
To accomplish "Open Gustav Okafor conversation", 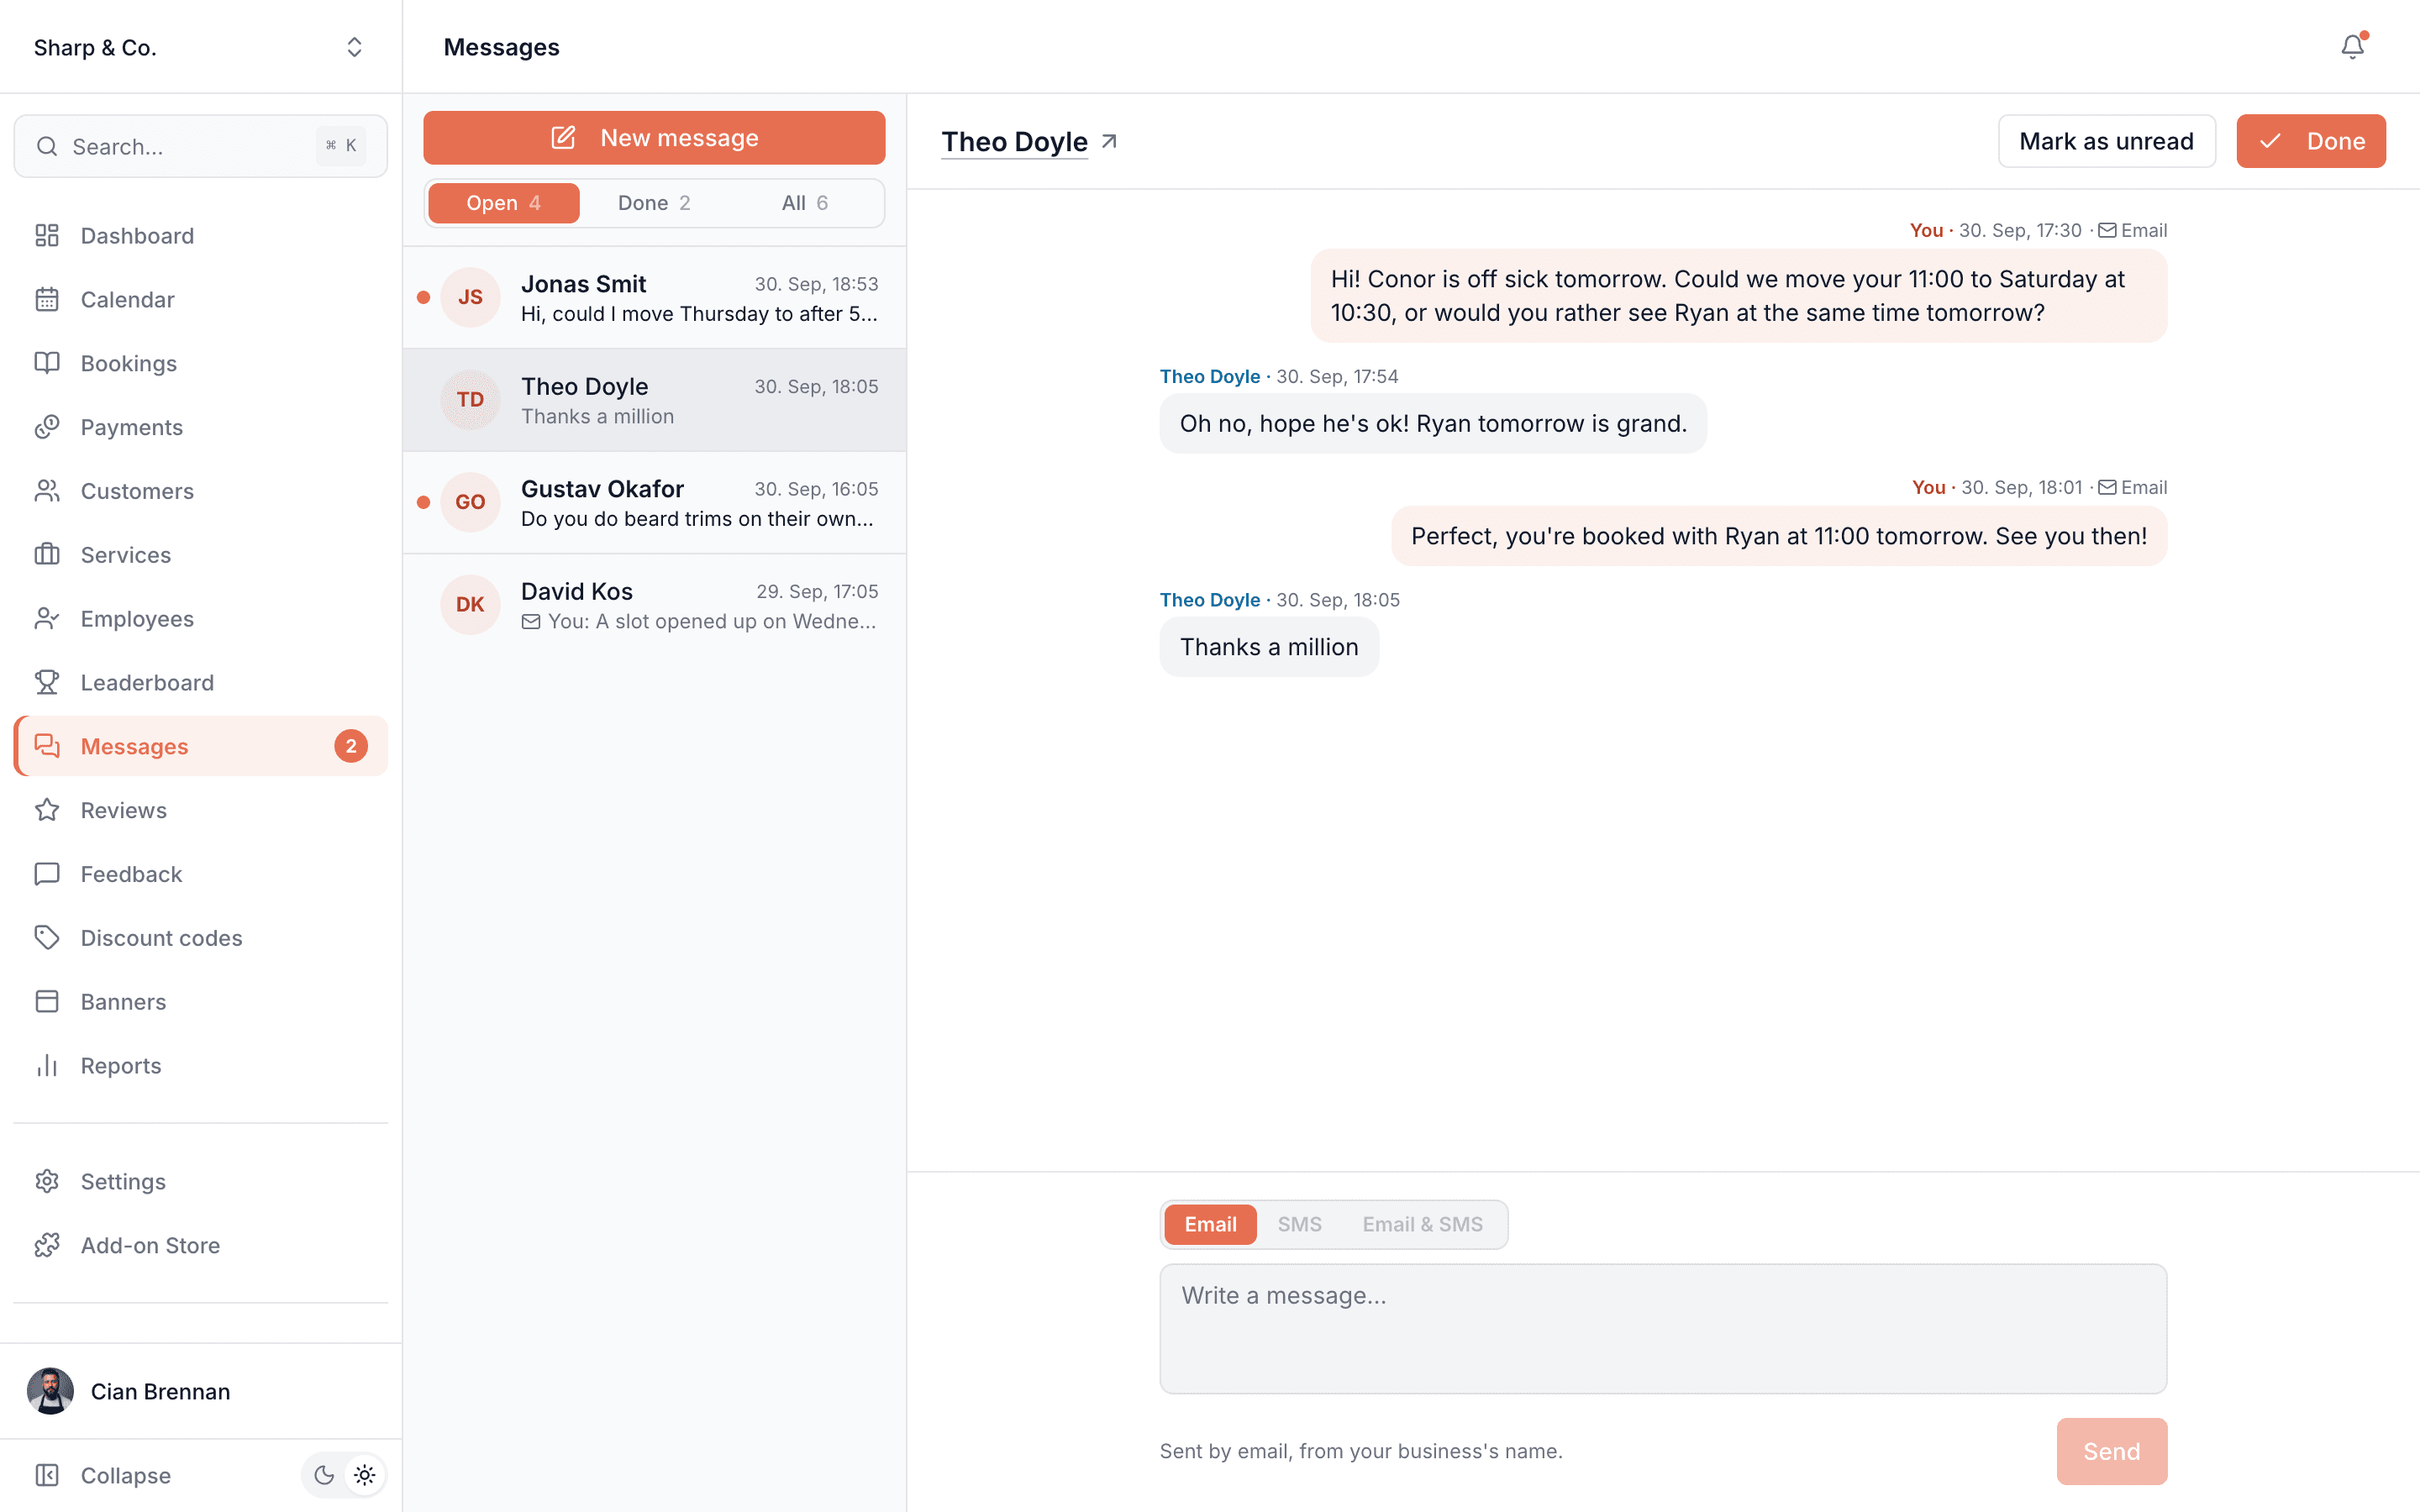I will pyautogui.click(x=654, y=502).
